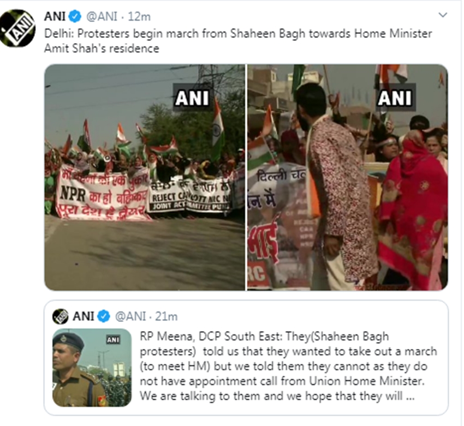This screenshot has height=426, width=464.
Task: Open quoted tweet text about RP Meena
Action: click(x=288, y=366)
